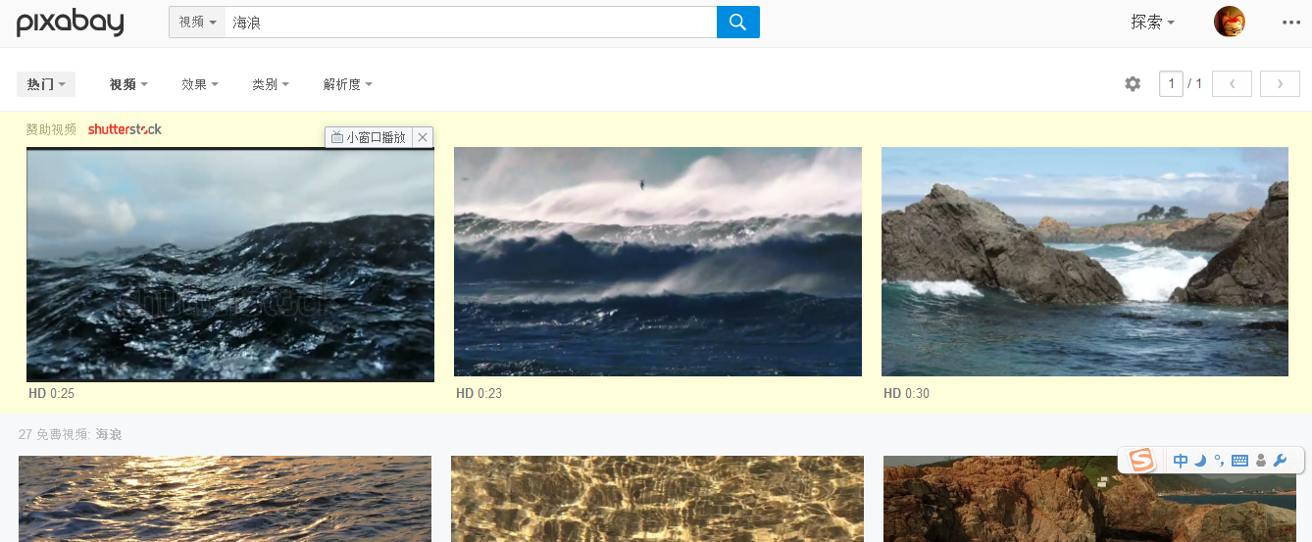Open the Sogou wrench toolbox icon
The image size is (1312, 542).
pyautogui.click(x=1280, y=461)
